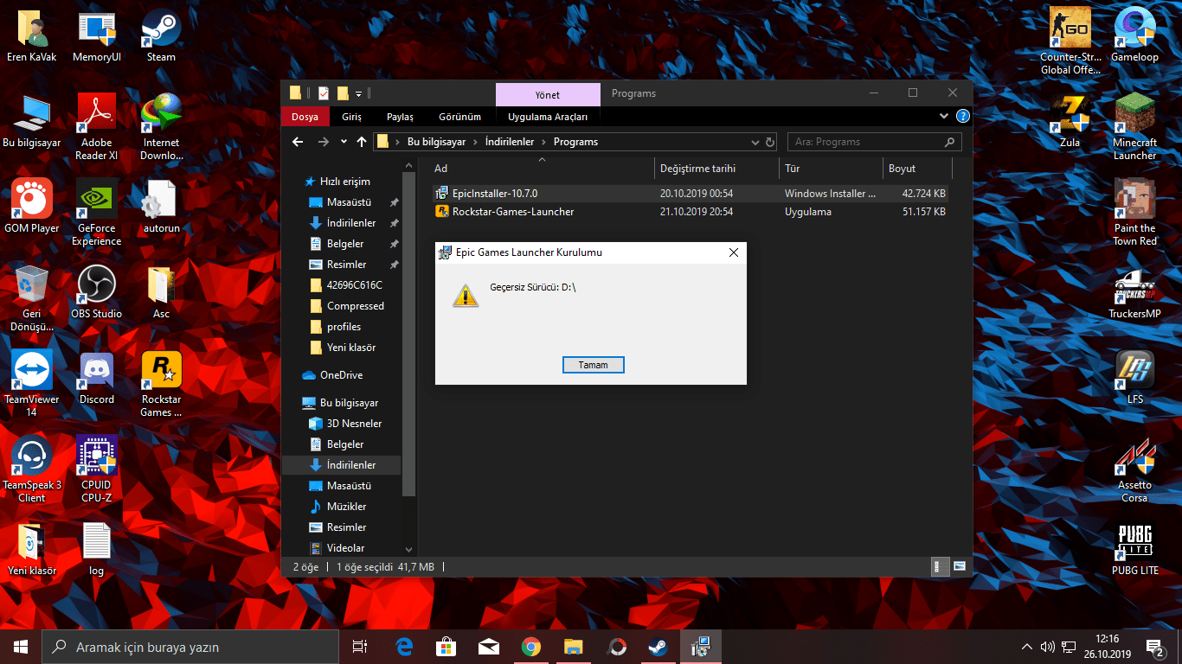Launch OBS Studio desktop icon
Viewport: 1182px width, 664px height.
point(97,292)
